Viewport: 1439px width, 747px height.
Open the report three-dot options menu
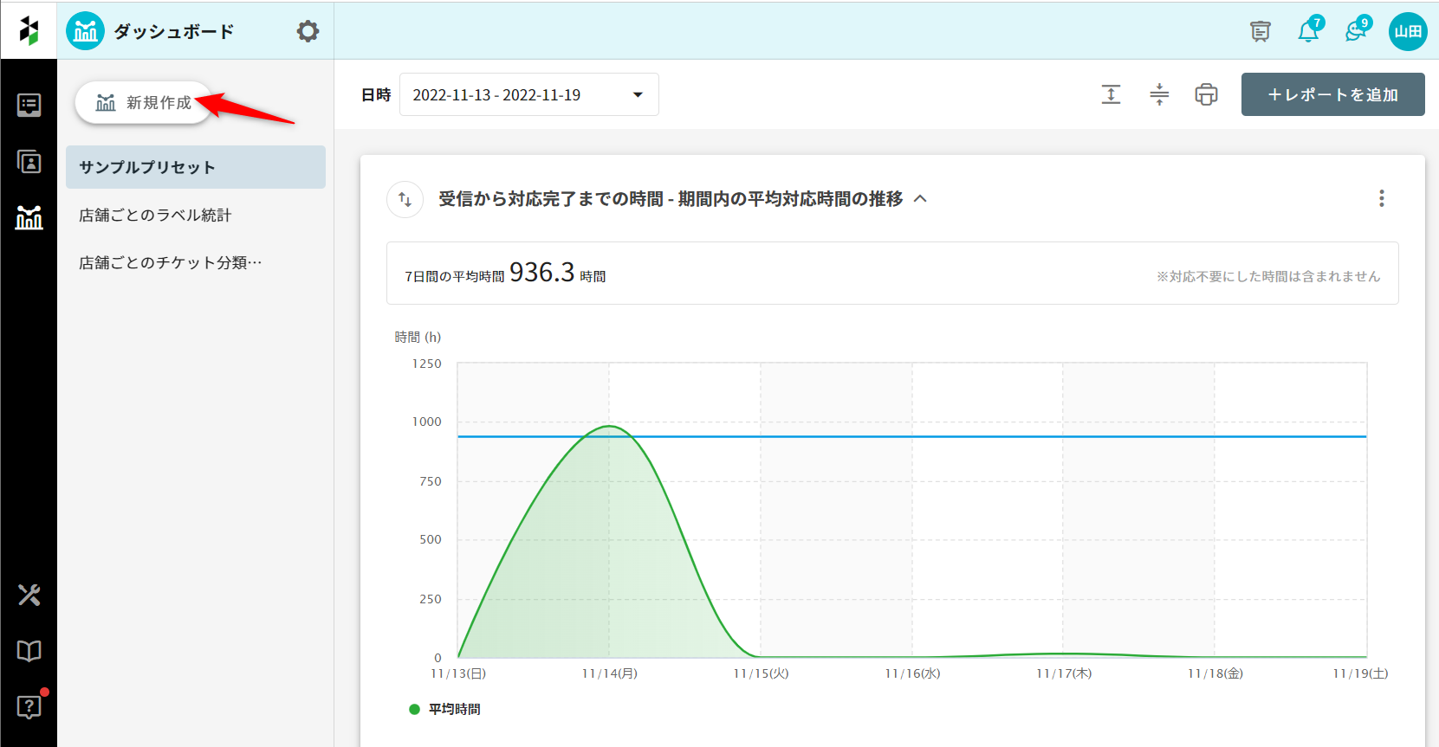coord(1381,199)
